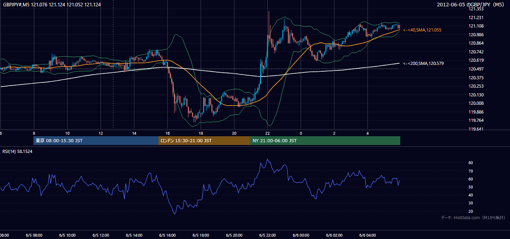510x239 pixels.
Task: Click the 6/5 10:00 time label
Action: coord(67,235)
